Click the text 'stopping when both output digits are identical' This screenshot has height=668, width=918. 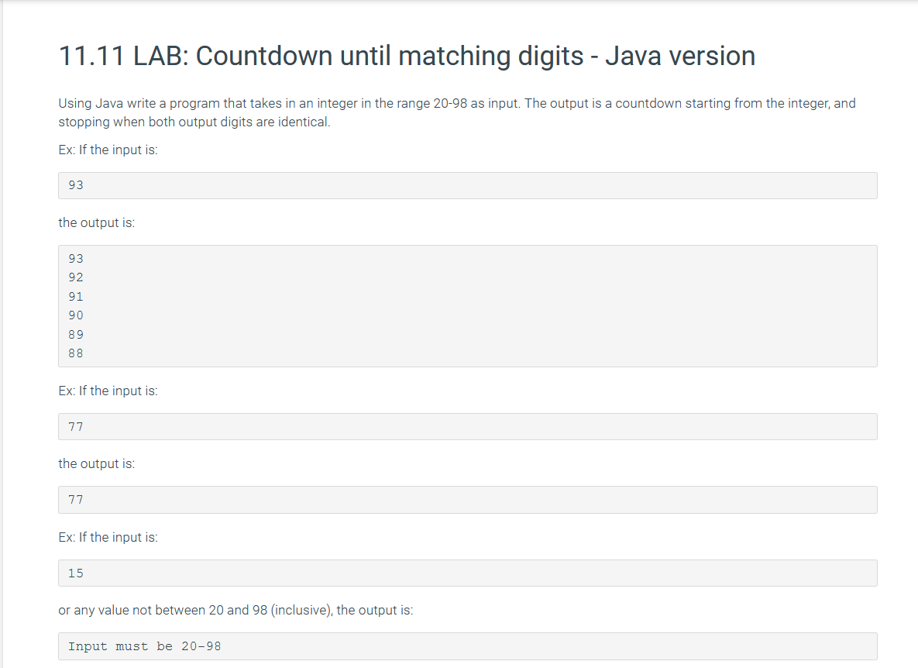click(x=194, y=122)
